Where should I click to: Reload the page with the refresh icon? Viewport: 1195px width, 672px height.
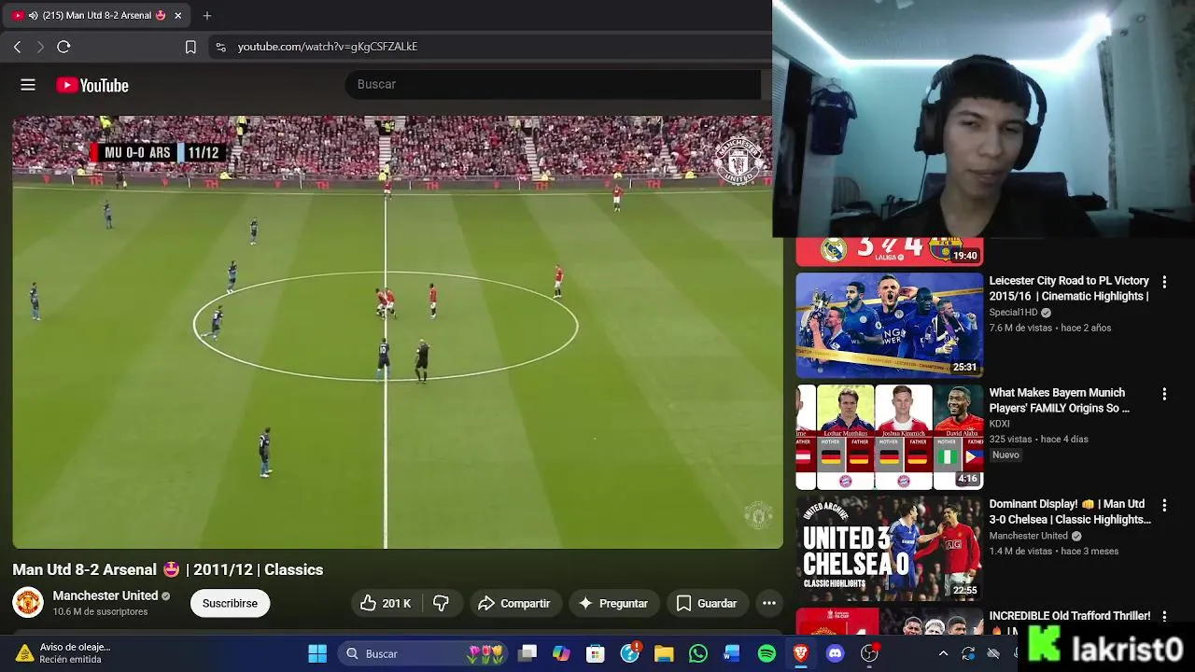click(63, 47)
